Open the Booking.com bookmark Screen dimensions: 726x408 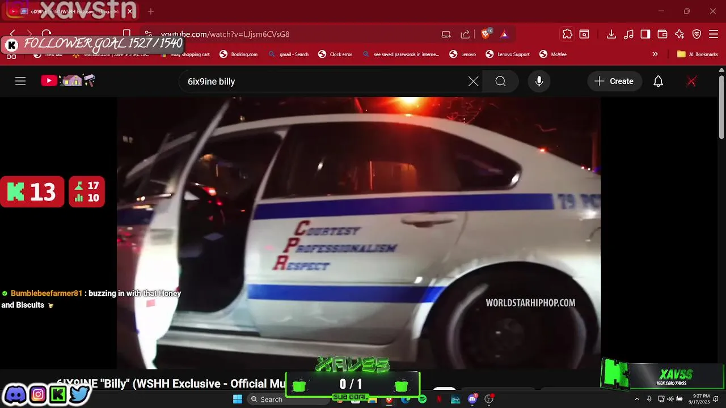point(238,54)
